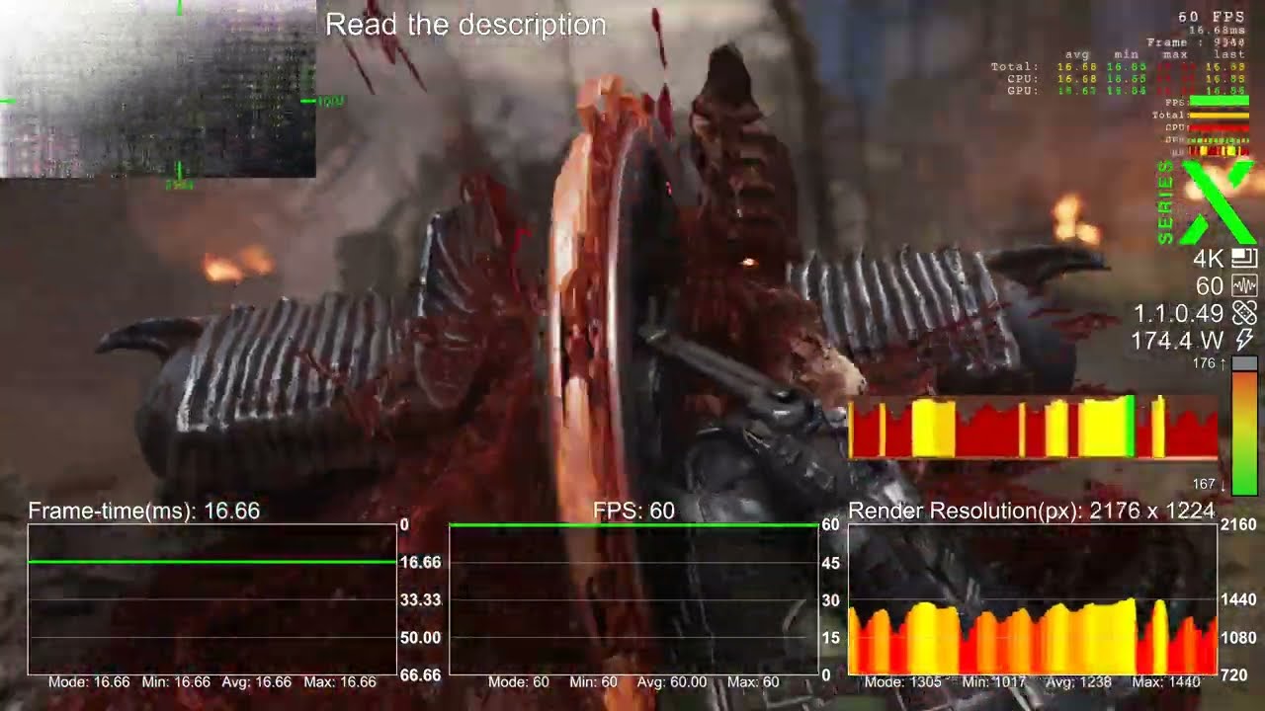Click the Frame-time(ms): 16.66 label

tap(144, 511)
